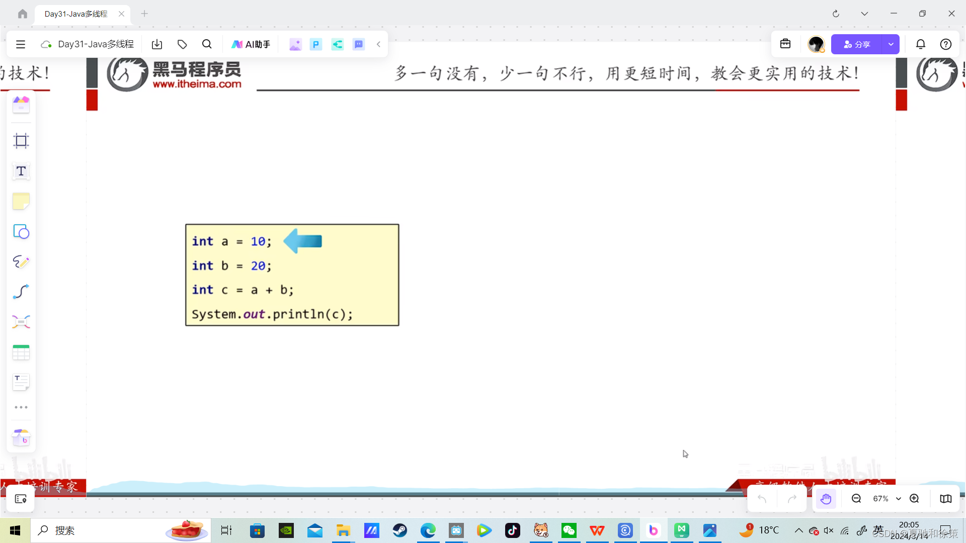Screen dimensions: 966x543
Task: Select the Text tool in sidebar
Action: (21, 171)
